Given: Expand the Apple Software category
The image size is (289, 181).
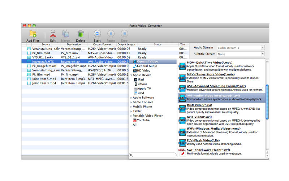Looking at the screenshot, I should pyautogui.click(x=131, y=98).
